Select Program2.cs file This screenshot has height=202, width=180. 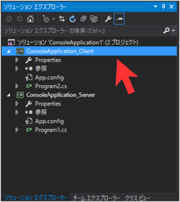coord(51,86)
